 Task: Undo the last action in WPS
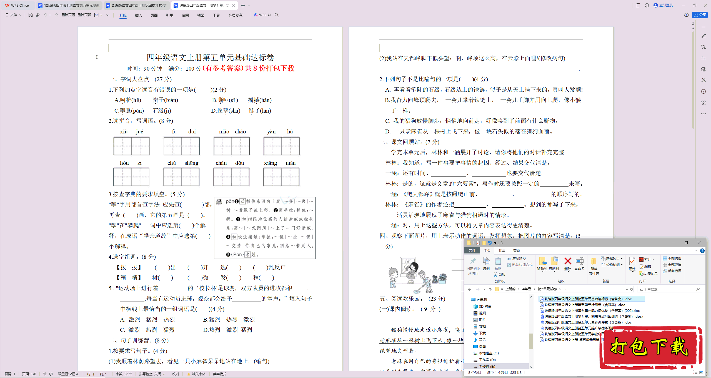(45, 15)
